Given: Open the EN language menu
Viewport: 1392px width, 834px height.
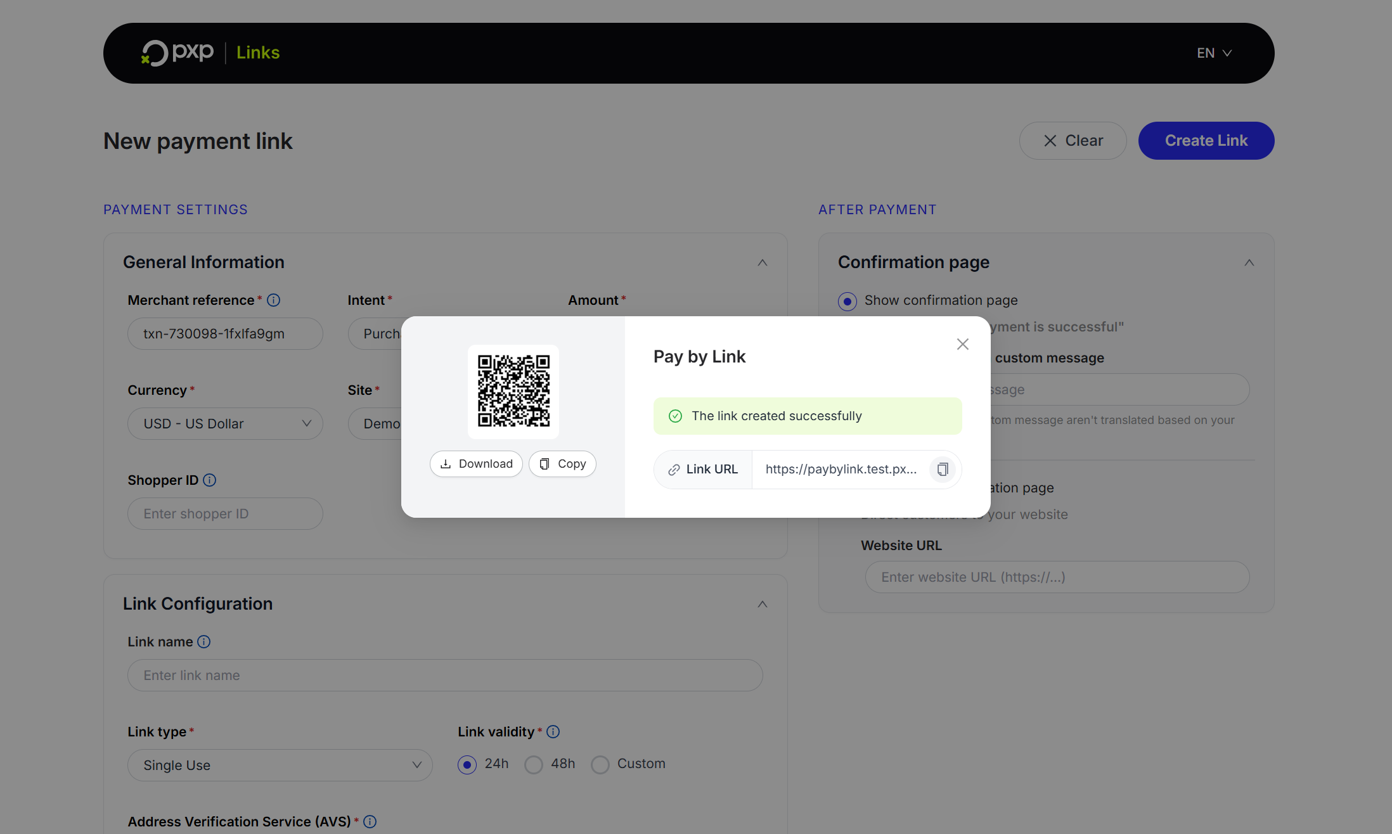Looking at the screenshot, I should [x=1213, y=53].
